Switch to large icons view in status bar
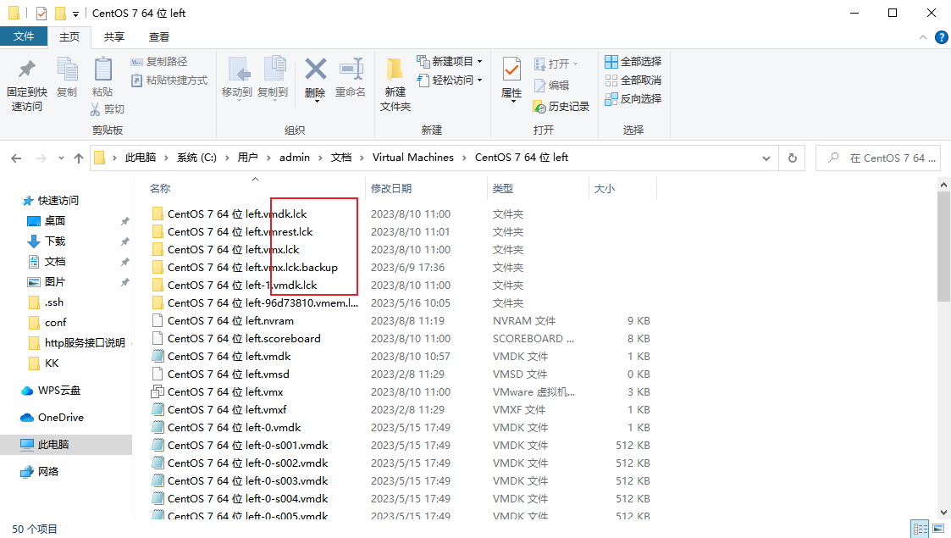Screen dimensions: 951x538 (937, 529)
